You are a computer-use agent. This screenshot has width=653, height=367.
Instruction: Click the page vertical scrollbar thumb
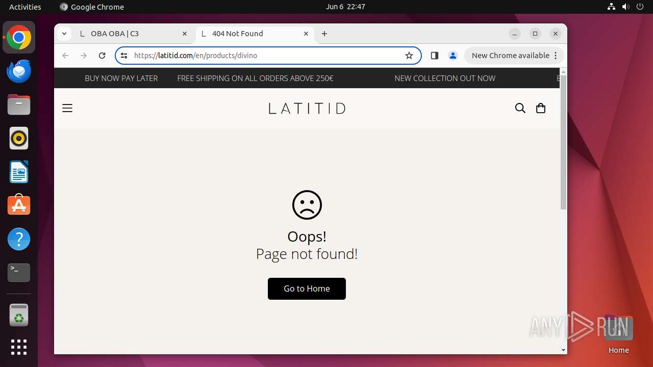(563, 142)
